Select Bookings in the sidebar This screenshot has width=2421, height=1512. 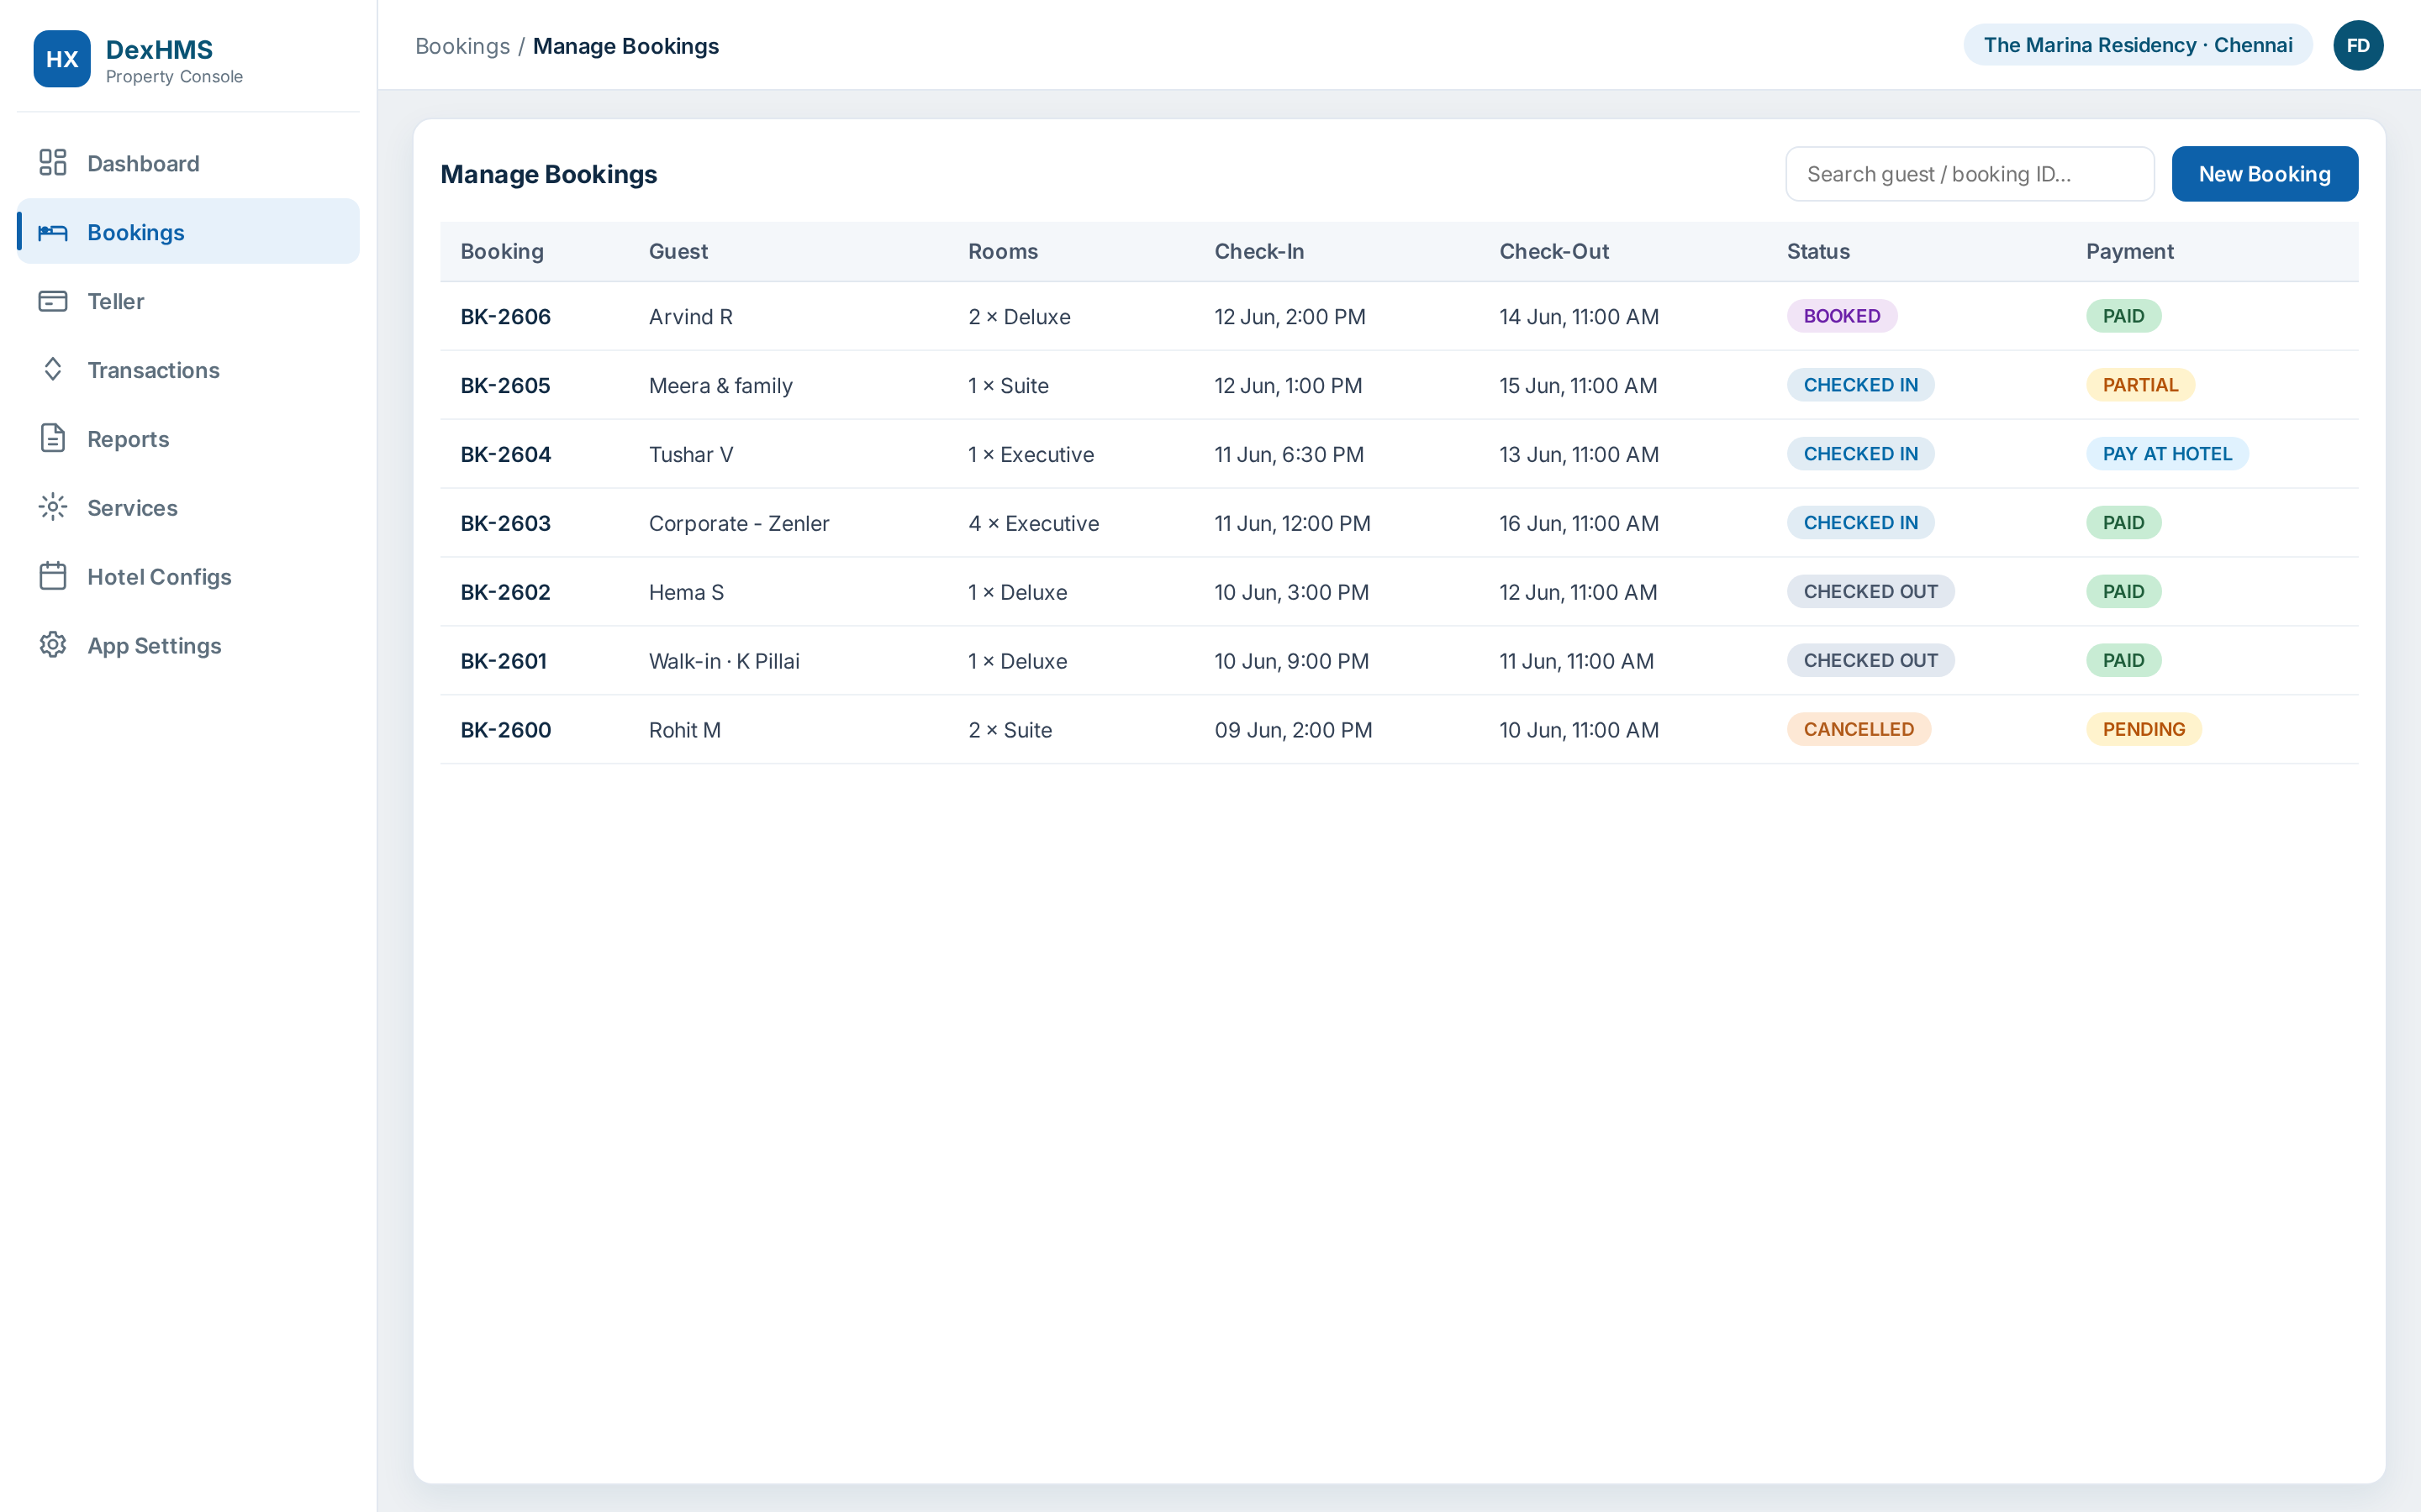[x=188, y=232]
